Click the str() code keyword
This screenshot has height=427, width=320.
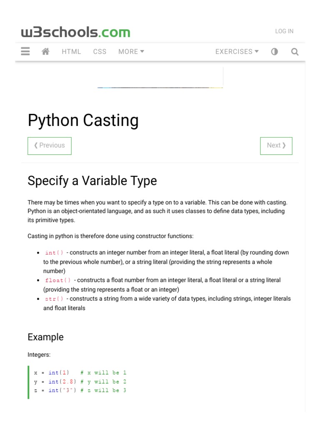(x=55, y=299)
